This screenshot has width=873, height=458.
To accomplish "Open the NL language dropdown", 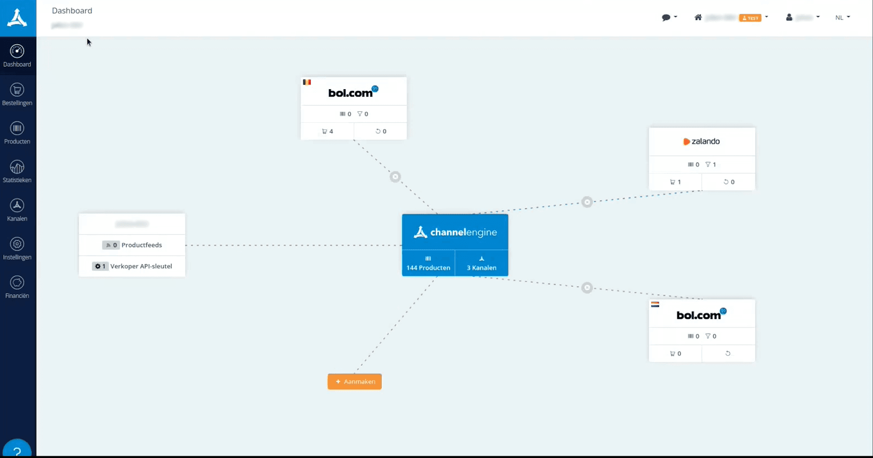I will click(843, 17).
